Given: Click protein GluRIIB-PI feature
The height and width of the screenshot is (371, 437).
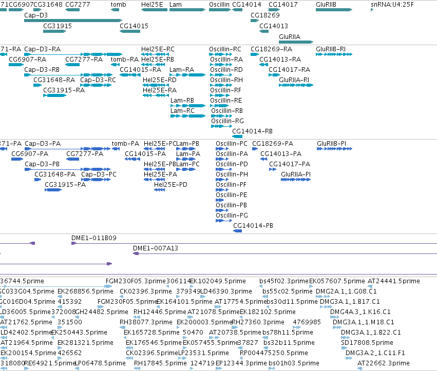Looking at the screenshot, I should (x=334, y=149).
